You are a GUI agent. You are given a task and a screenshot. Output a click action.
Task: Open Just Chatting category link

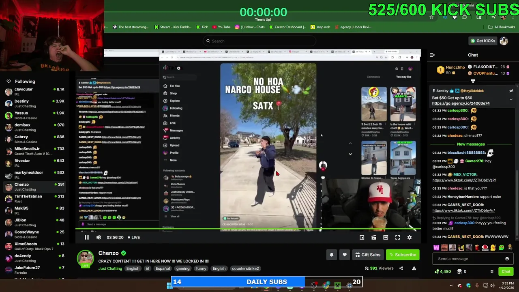[x=110, y=268]
